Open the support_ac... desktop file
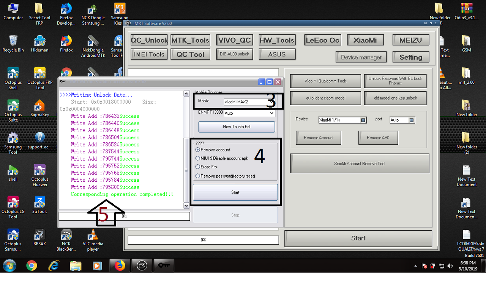Viewport: 486px width, 284px height. (x=39, y=140)
